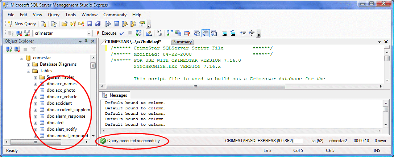Expand the dbo.accident table node

pos(35,103)
